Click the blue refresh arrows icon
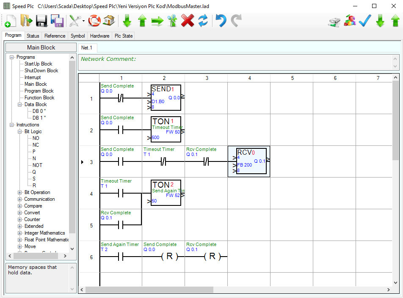 point(203,20)
